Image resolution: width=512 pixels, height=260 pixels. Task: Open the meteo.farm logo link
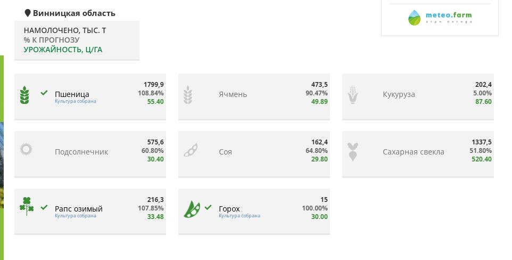pos(440,18)
